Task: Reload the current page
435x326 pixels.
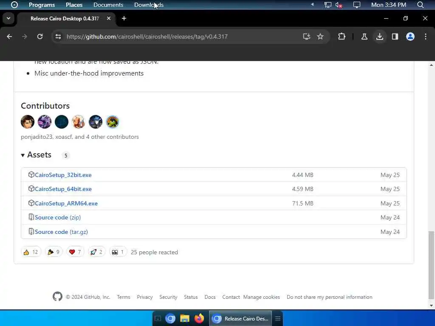Action: point(40,37)
